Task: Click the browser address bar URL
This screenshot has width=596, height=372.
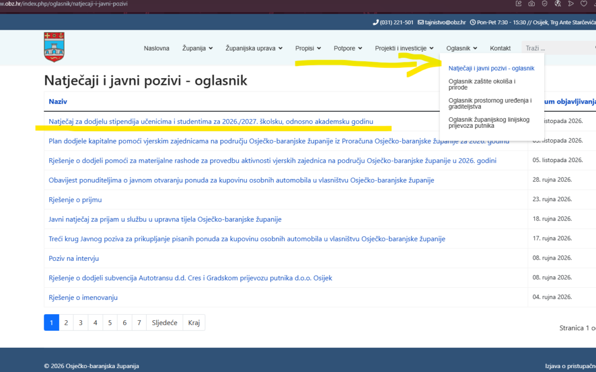Action: pyautogui.click(x=64, y=4)
